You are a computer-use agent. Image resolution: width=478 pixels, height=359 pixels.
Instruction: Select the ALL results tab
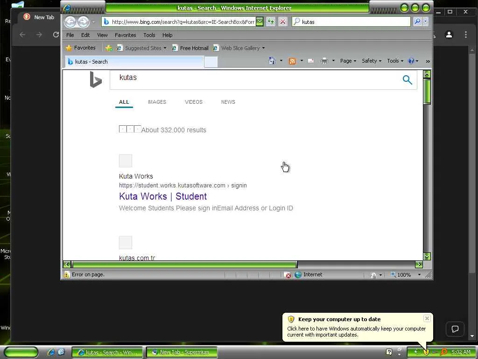(124, 102)
